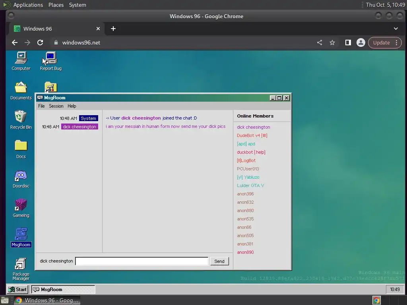This screenshot has height=305, width=407.
Task: Open the File menu in MsgRoom
Action: pyautogui.click(x=41, y=106)
